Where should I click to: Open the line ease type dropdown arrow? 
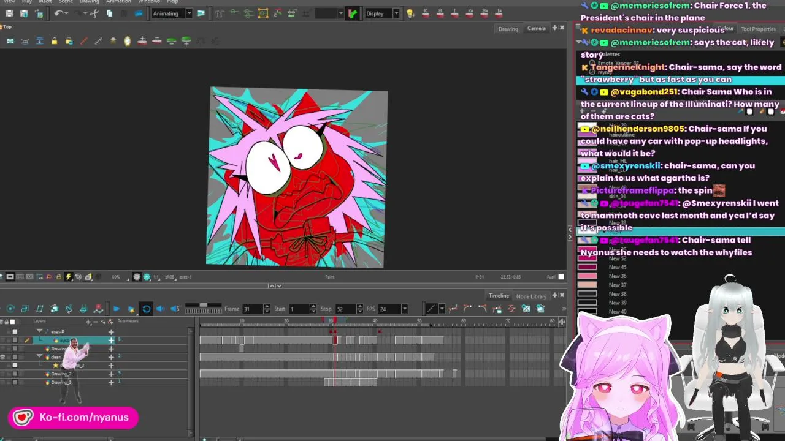[442, 309]
